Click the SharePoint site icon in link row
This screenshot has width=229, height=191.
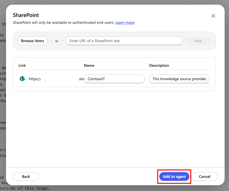(x=22, y=79)
